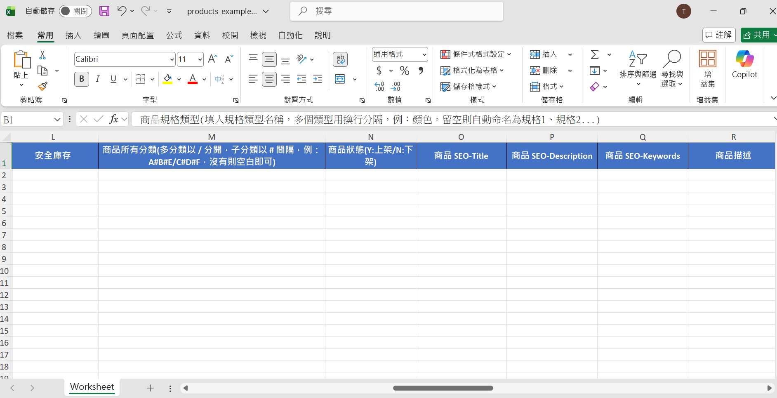Click the 註解 (Comments) button

[719, 35]
